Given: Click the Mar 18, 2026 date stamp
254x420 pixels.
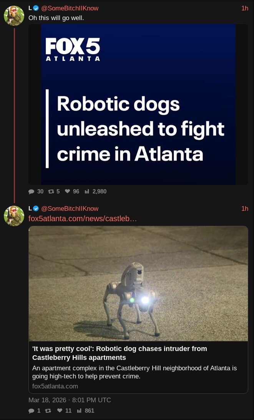Looking at the screenshot, I should point(70,400).
